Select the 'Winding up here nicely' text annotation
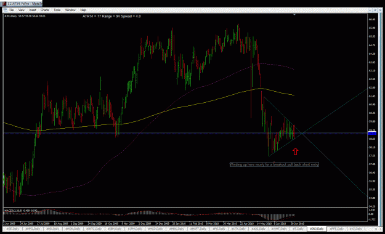This screenshot has height=234, width=385. (x=274, y=164)
